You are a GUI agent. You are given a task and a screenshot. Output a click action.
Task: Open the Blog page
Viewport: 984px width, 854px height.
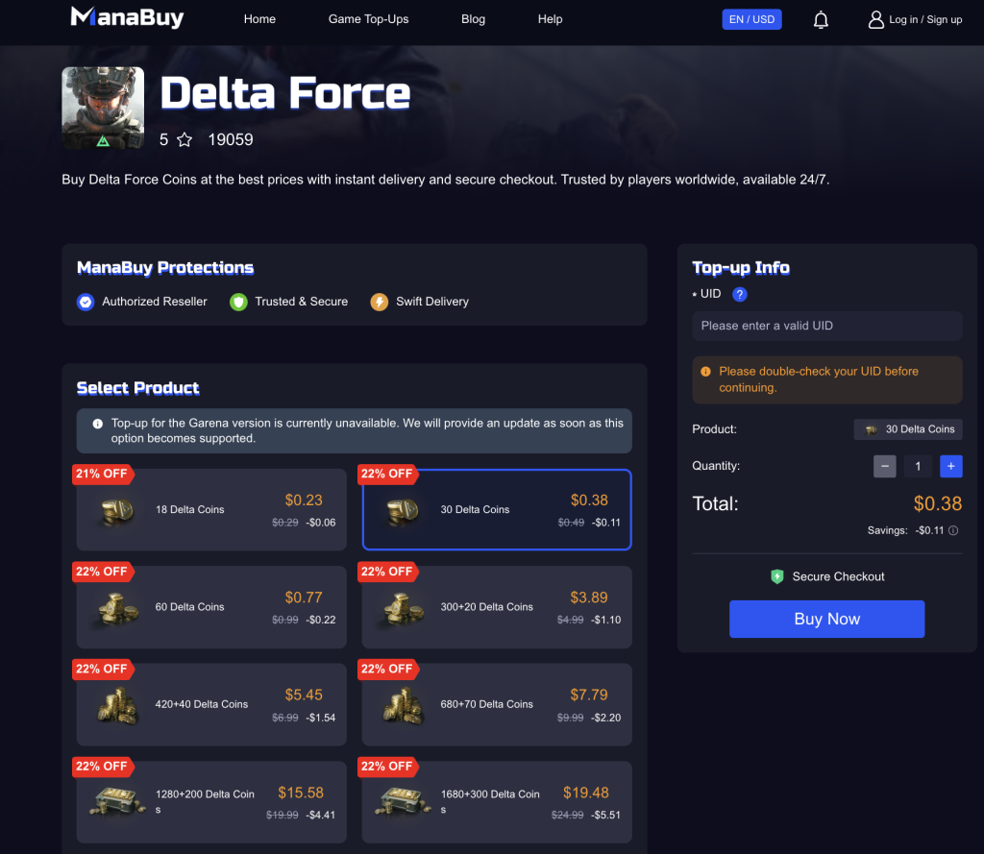(473, 19)
